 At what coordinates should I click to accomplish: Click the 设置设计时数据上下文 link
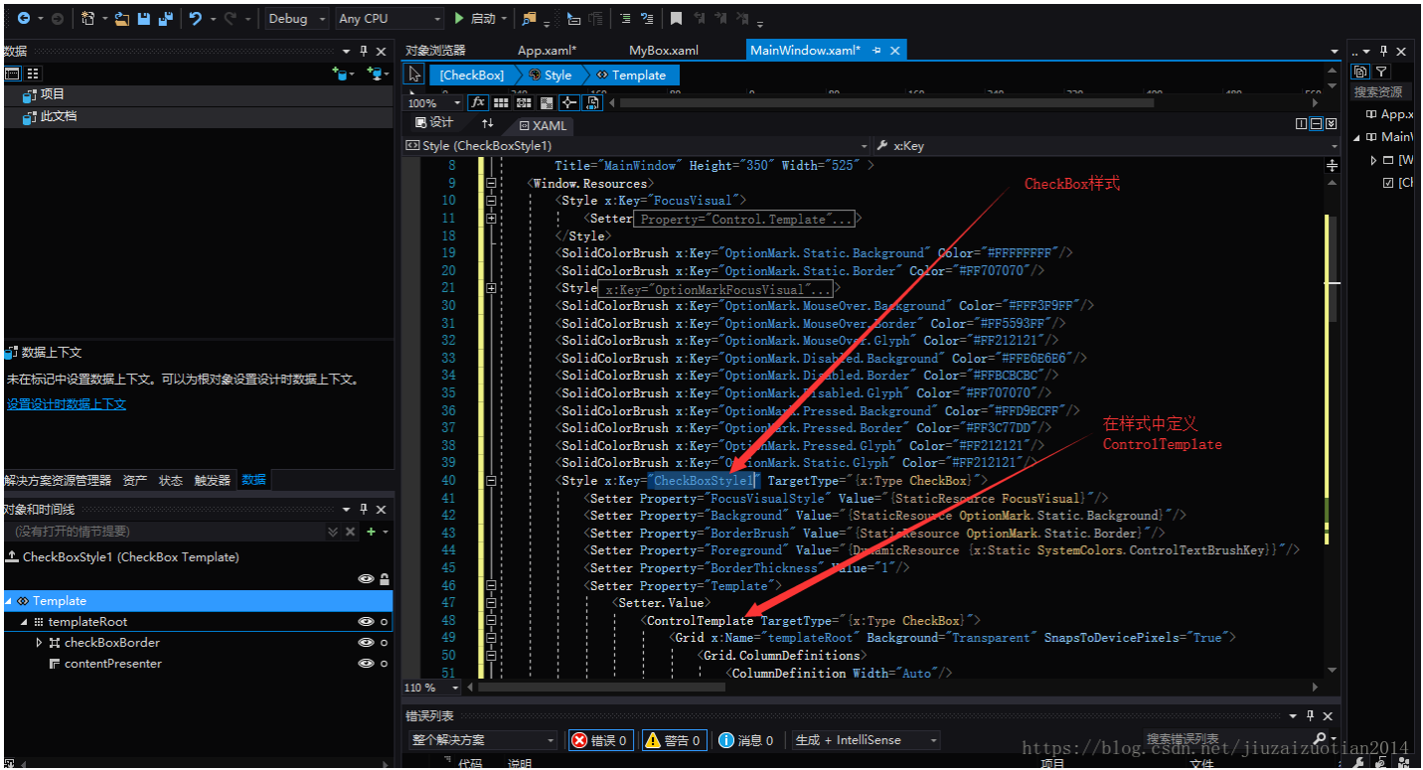tap(67, 404)
